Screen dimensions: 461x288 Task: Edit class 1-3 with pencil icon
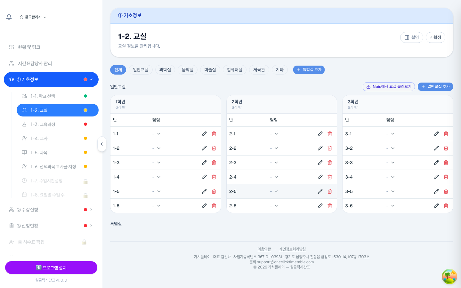[204, 163]
